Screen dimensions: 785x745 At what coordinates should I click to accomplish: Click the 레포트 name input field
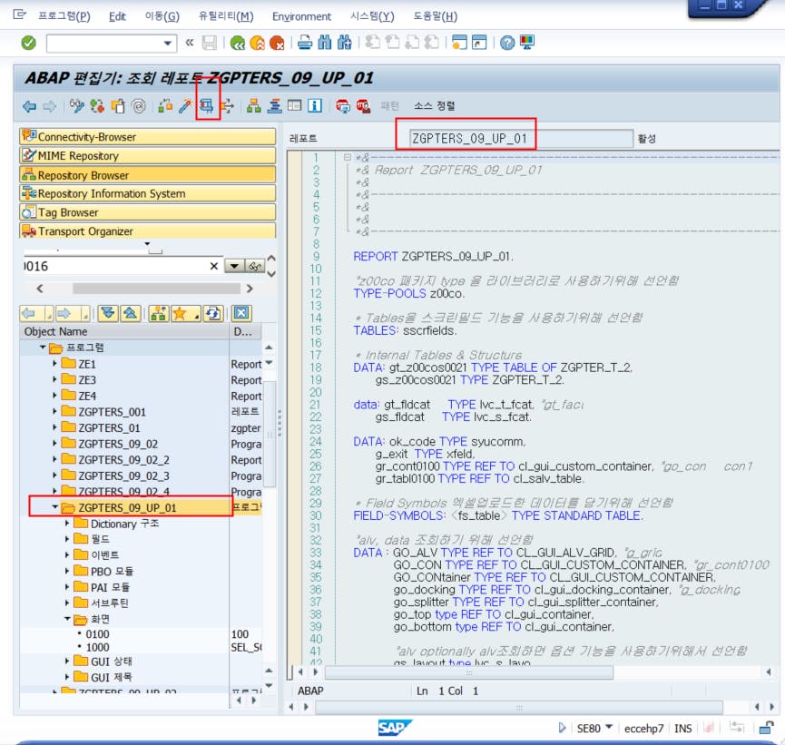pyautogui.click(x=521, y=138)
